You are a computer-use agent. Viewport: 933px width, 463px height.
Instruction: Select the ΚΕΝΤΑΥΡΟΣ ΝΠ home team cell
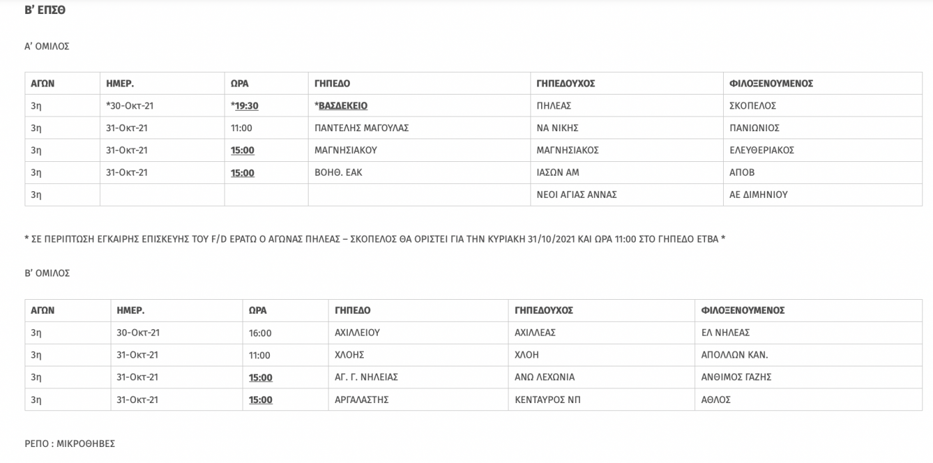click(602, 400)
